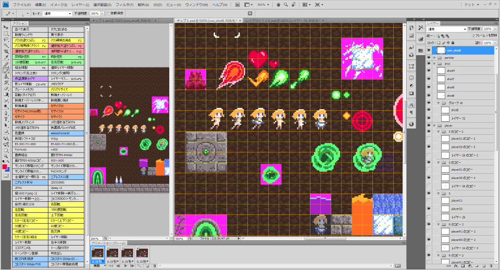Run the 並べて表示 action button
The height and width of the screenshot is (270, 500).
pos(30,29)
